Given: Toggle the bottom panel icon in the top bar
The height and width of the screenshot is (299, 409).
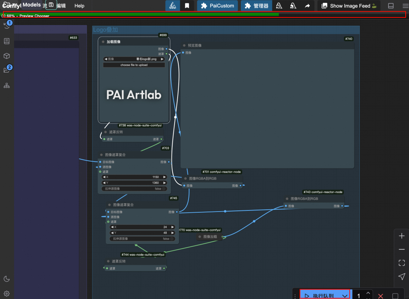Looking at the screenshot, I should pyautogui.click(x=391, y=6).
